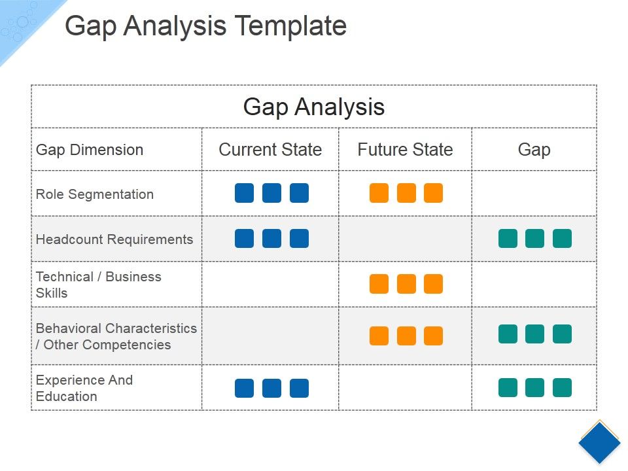Click the Technical / Business Skills label

pyautogui.click(x=98, y=285)
